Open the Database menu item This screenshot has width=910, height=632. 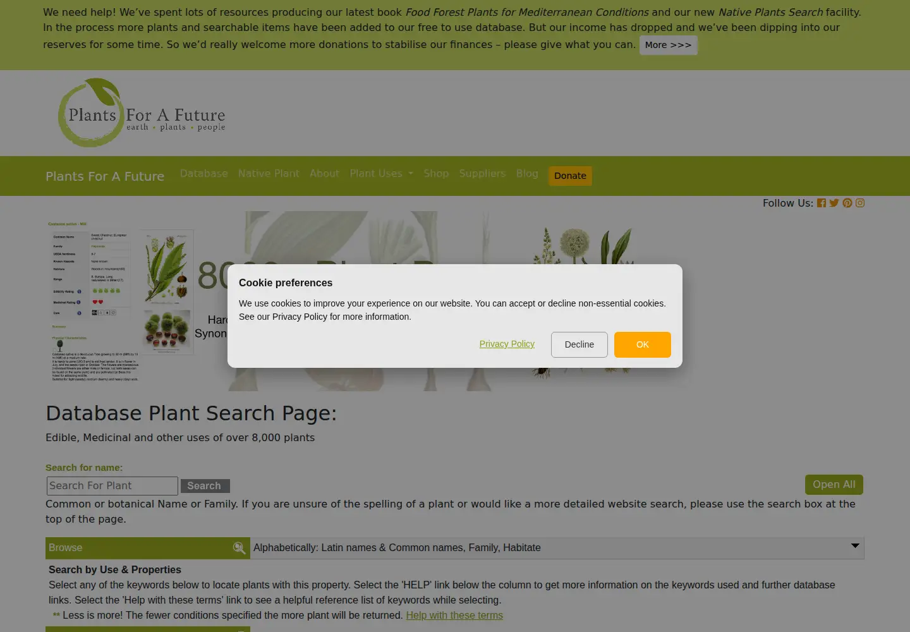203,173
